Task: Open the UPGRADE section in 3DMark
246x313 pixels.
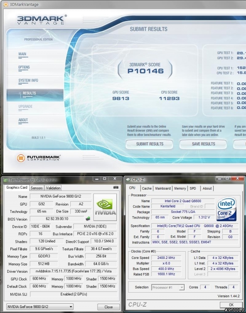Action: pyautogui.click(x=25, y=106)
